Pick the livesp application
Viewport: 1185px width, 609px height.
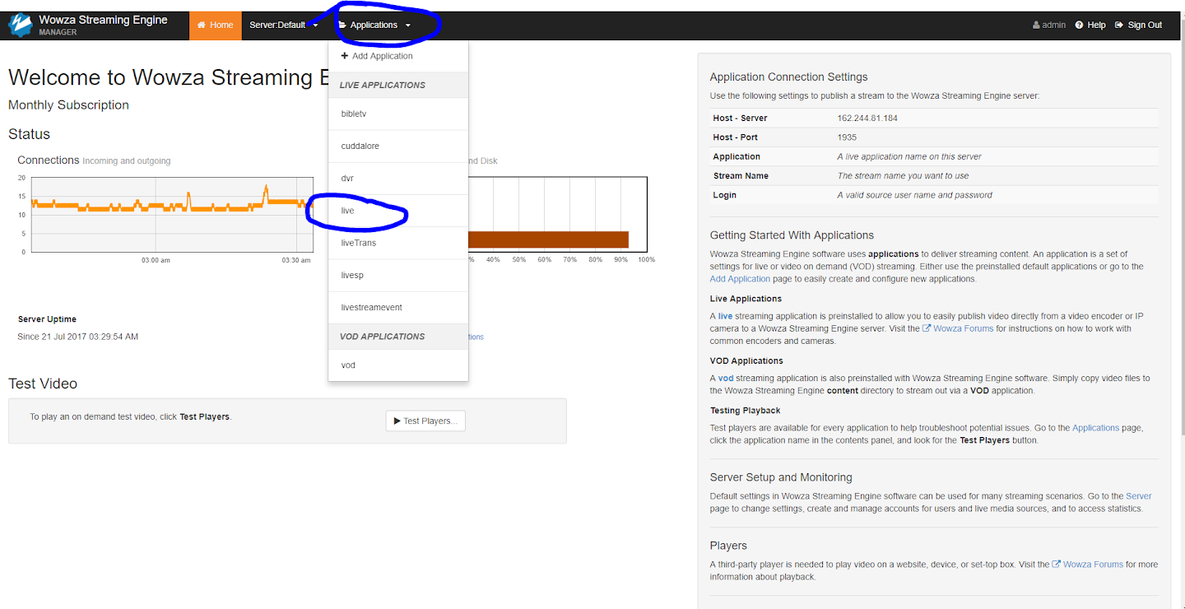[x=398, y=275]
